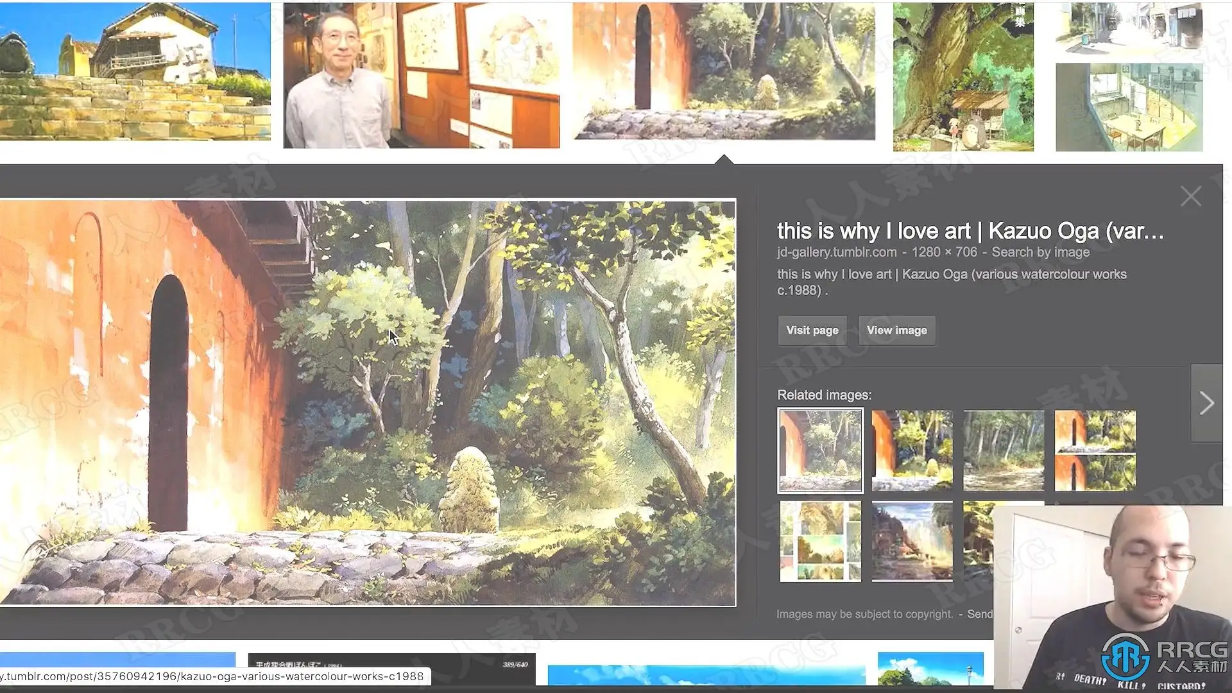Viewport: 1232px width, 693px height.
Task: Show the next related image arrow
Action: [x=1207, y=404]
